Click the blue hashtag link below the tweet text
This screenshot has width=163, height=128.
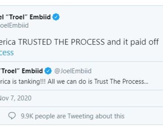[7, 52]
